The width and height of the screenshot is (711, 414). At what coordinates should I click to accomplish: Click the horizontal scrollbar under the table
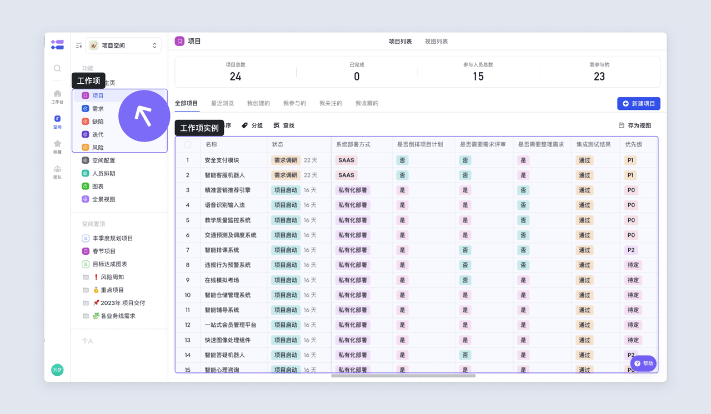(403, 376)
